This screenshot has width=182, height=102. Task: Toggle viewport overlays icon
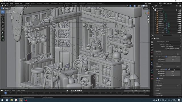[135, 6]
